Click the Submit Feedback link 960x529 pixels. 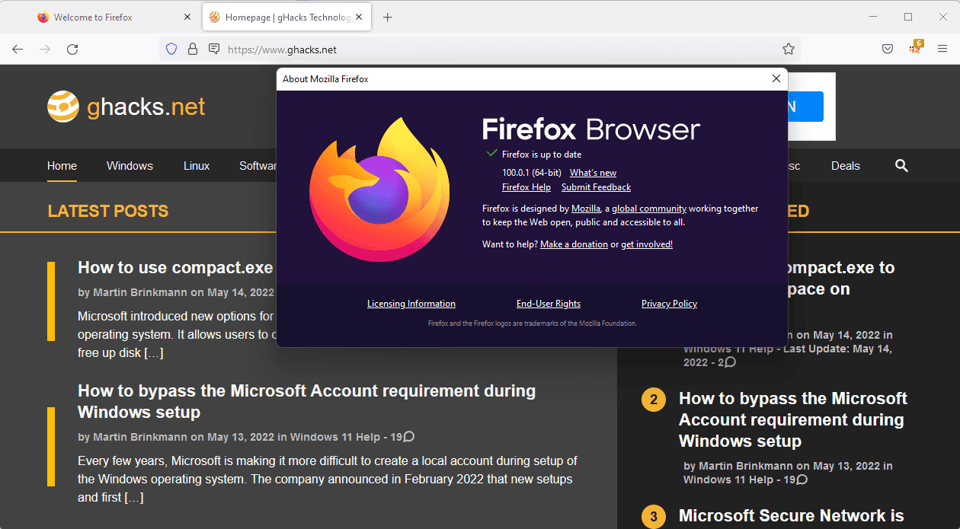pyautogui.click(x=596, y=187)
